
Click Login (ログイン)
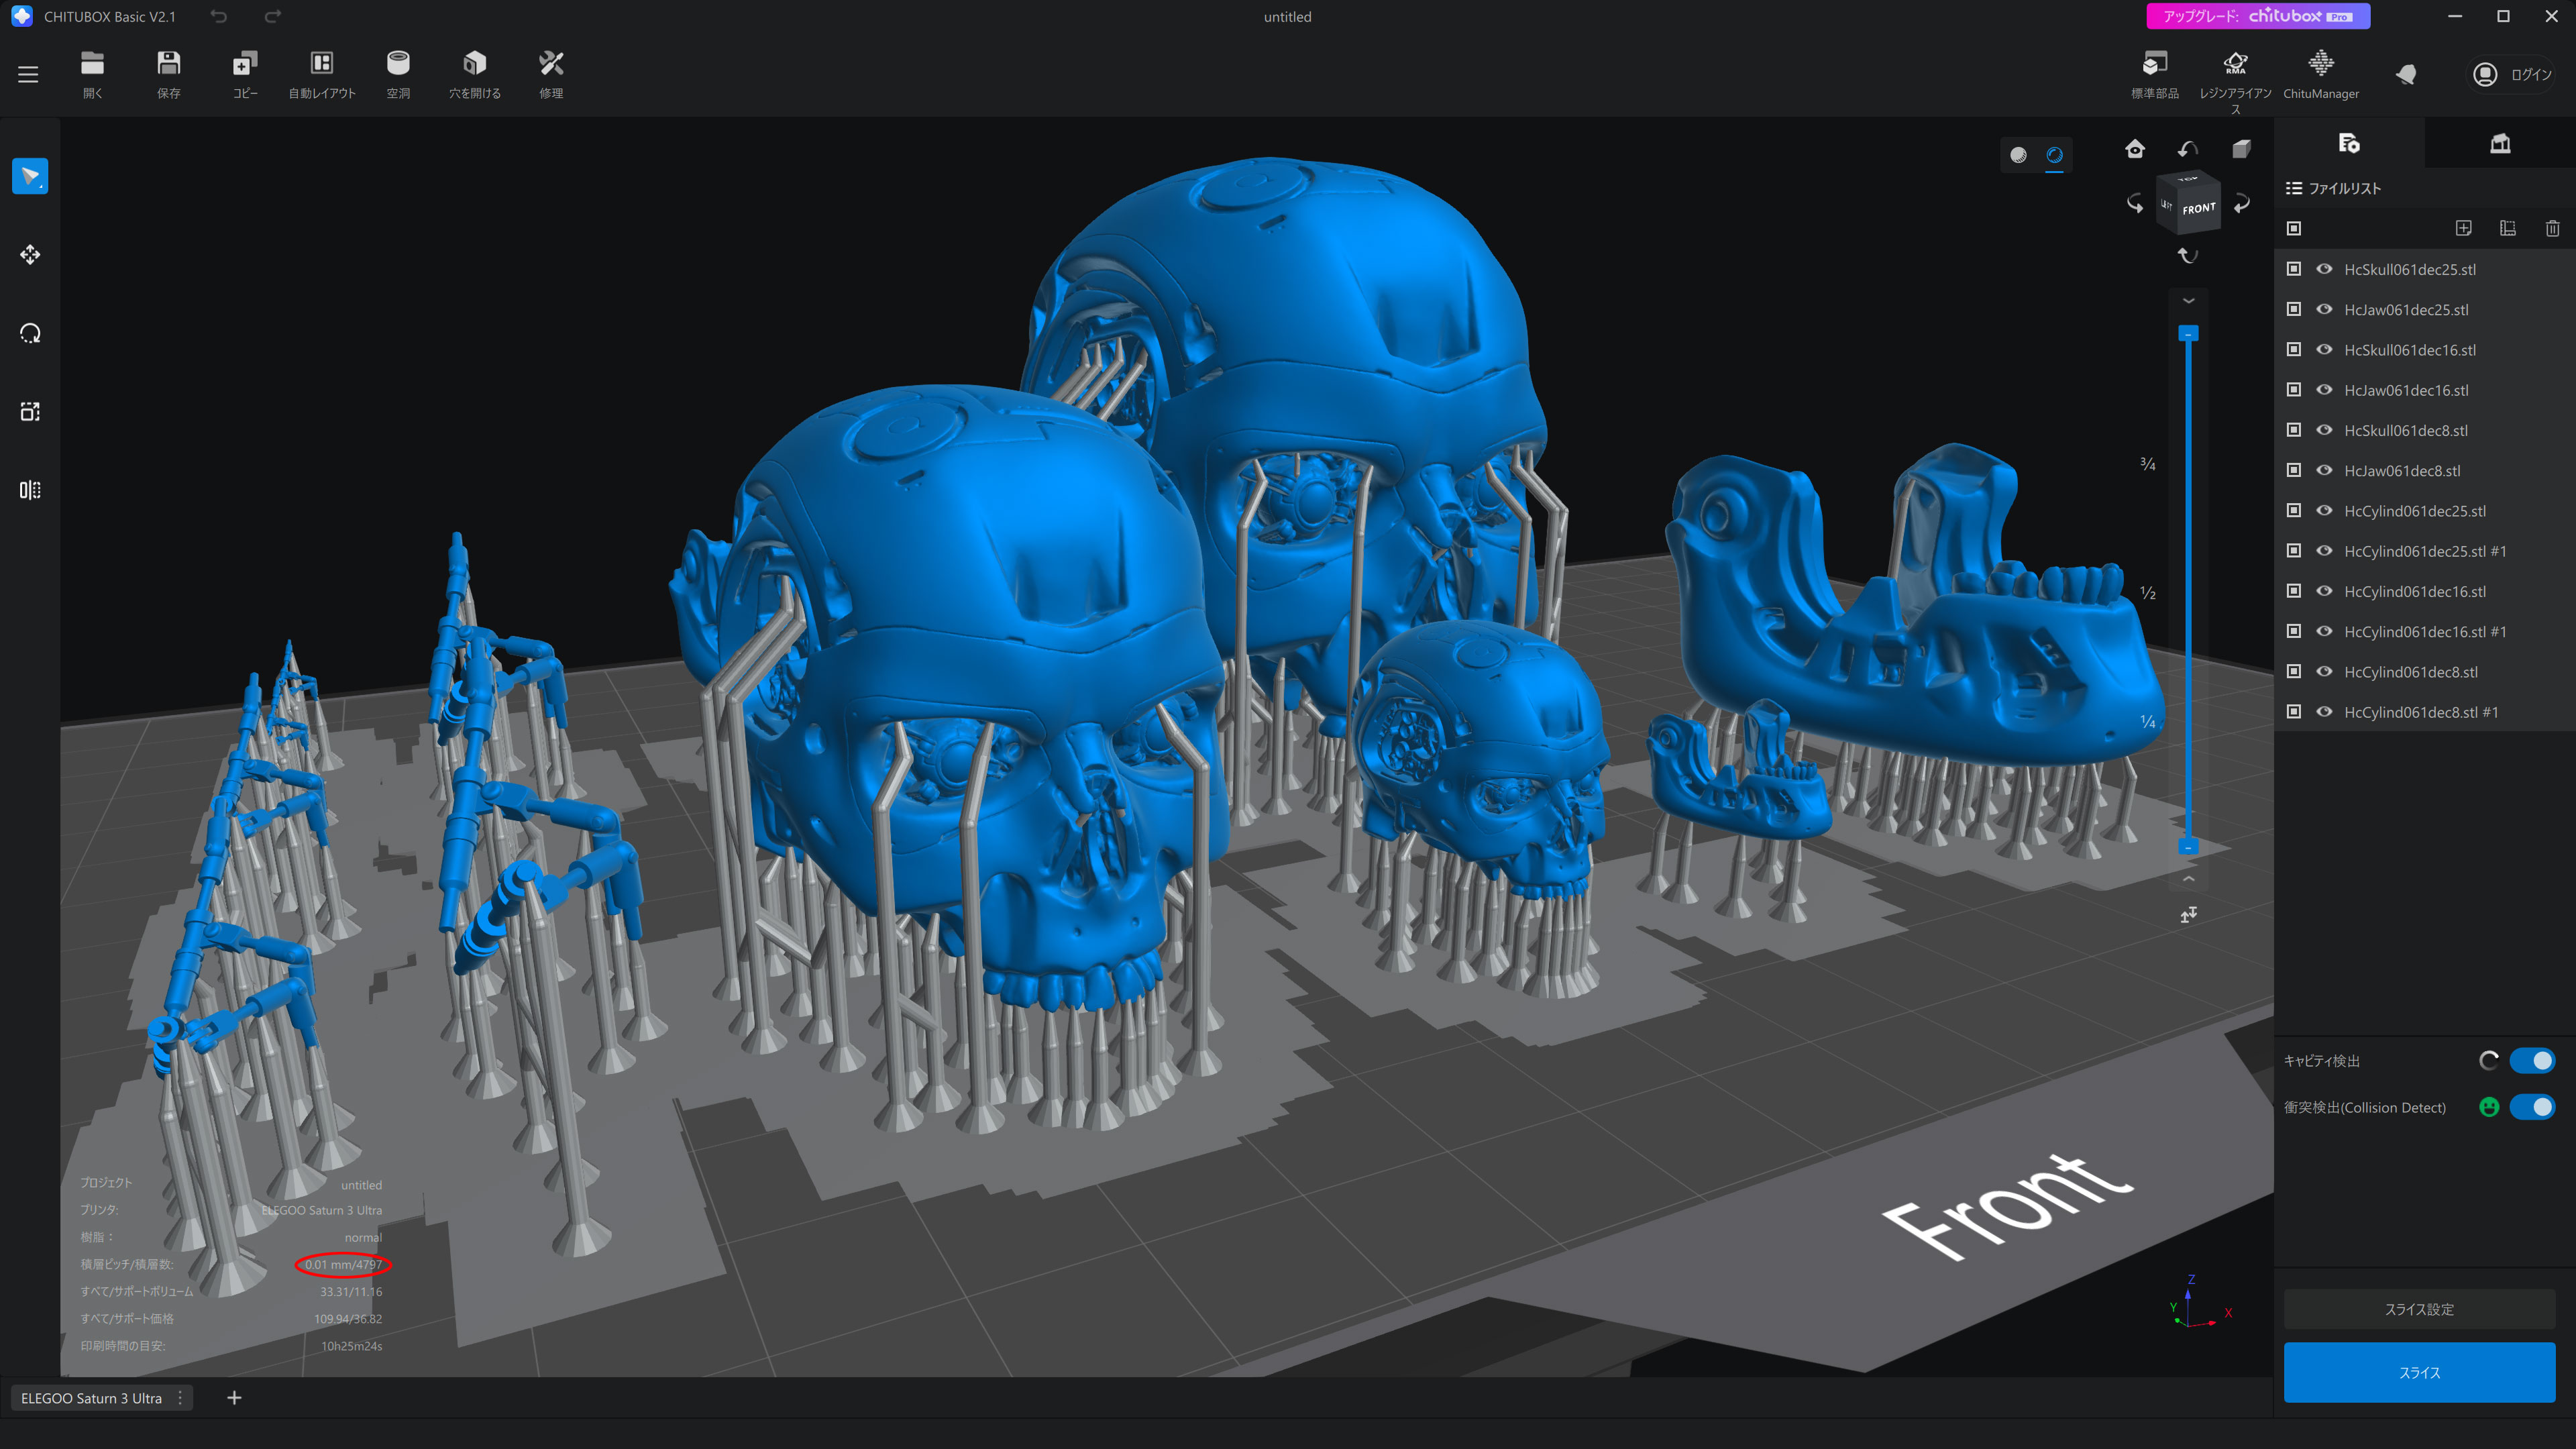pos(2511,74)
